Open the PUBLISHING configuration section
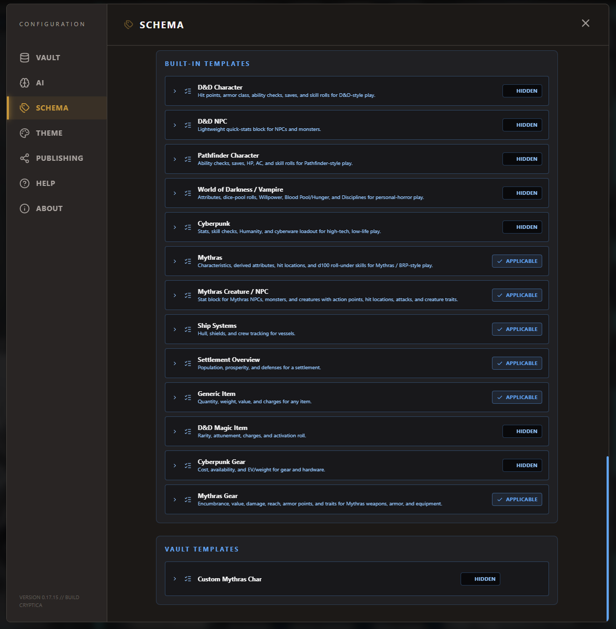This screenshot has width=616, height=629. (57, 158)
